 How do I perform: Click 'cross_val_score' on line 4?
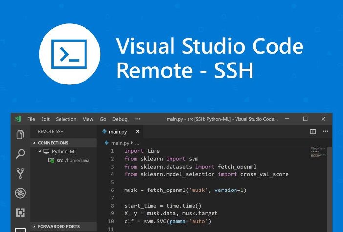(x=264, y=174)
